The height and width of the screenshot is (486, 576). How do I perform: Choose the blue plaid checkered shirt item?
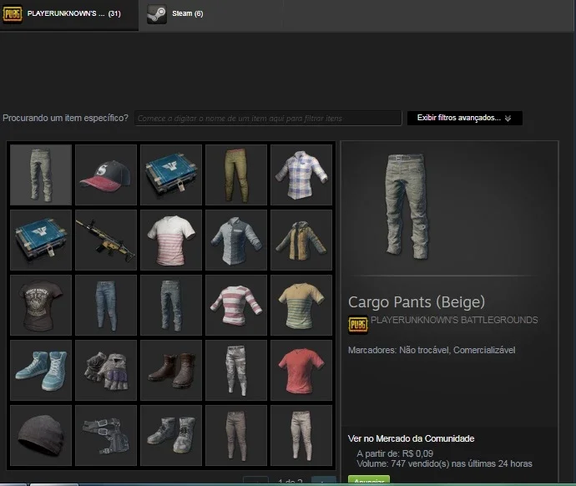[x=301, y=175]
